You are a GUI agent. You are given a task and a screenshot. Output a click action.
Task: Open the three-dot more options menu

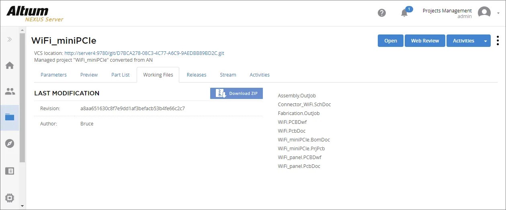[x=498, y=40]
